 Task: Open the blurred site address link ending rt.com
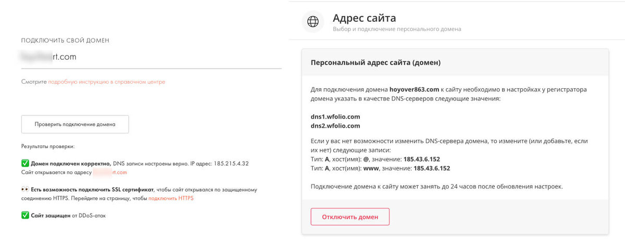tap(110, 172)
